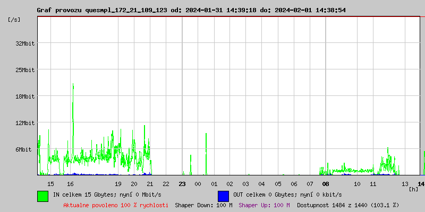Click the 'Shaper Down: 100 M' label
Image resolution: width=425 pixels, height=212 pixels.
203,205
